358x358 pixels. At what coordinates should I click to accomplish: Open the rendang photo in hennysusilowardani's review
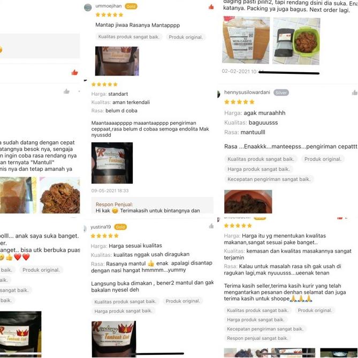tap(248, 202)
